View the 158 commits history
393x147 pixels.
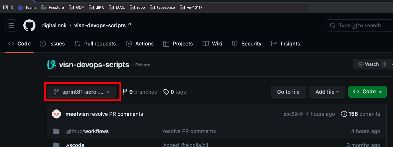pos(361,114)
